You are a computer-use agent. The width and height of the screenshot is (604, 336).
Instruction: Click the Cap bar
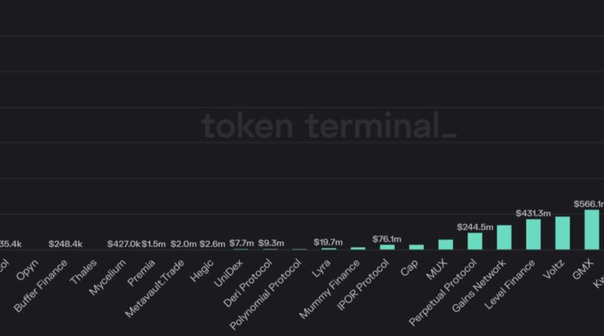pyautogui.click(x=416, y=247)
